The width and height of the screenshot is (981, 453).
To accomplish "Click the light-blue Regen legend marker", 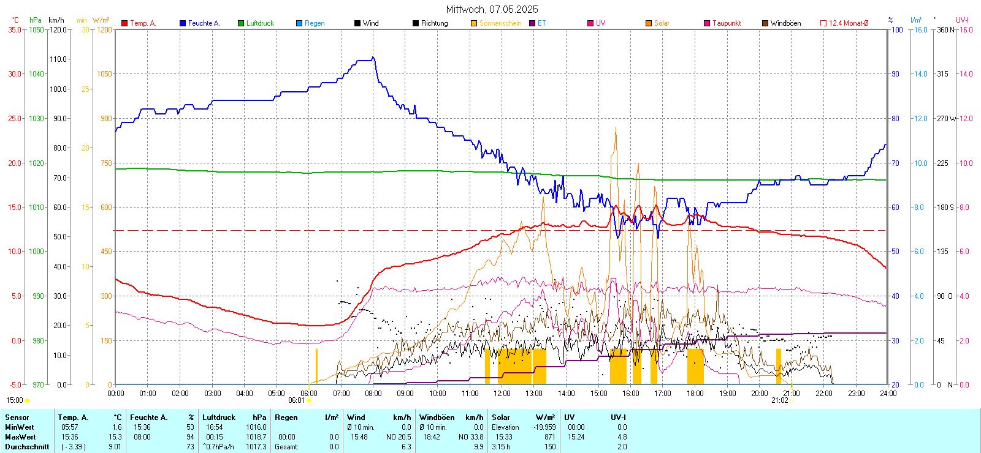I will [299, 23].
